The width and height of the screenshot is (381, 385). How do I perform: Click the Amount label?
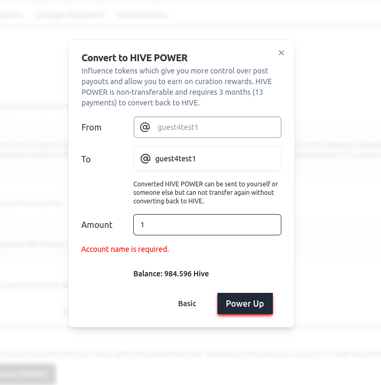point(97,225)
